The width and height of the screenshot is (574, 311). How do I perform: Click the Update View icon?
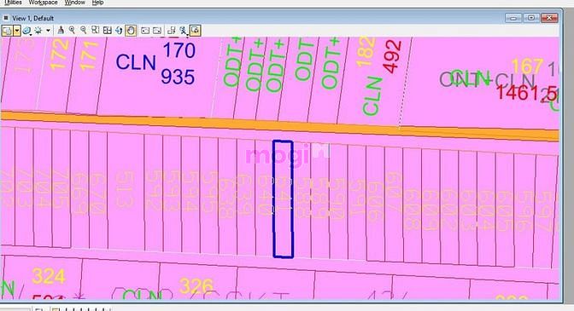click(x=61, y=31)
